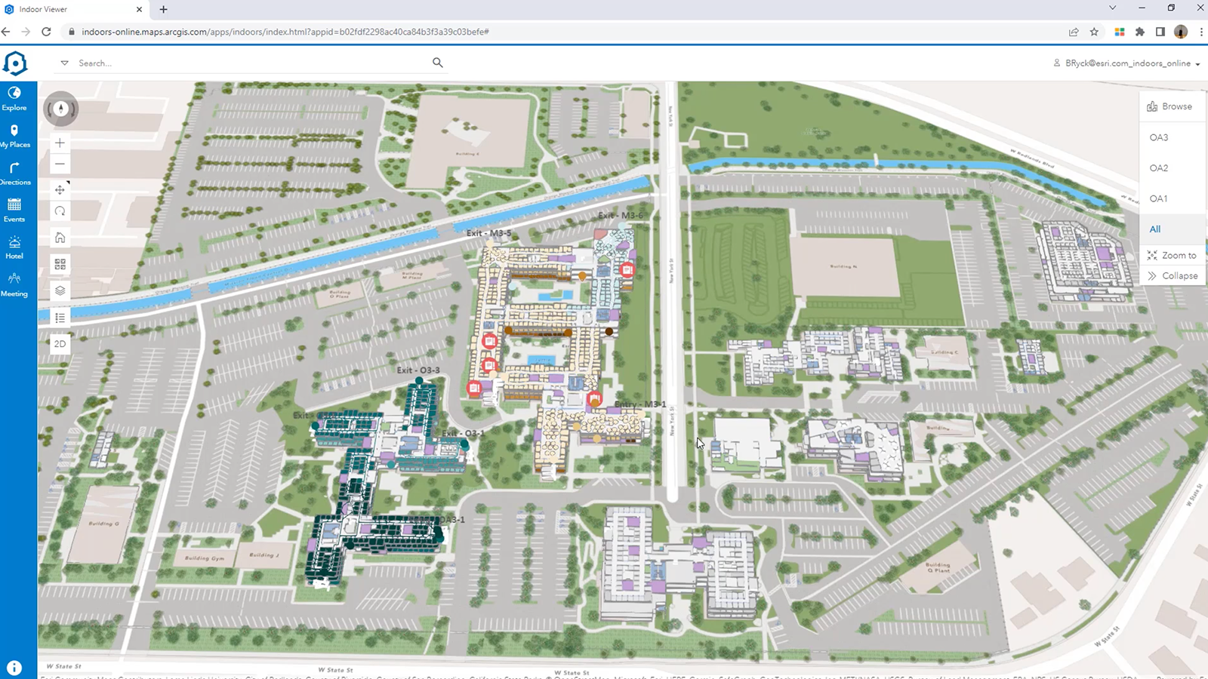
Task: Open the Legend list tool
Action: [59, 317]
